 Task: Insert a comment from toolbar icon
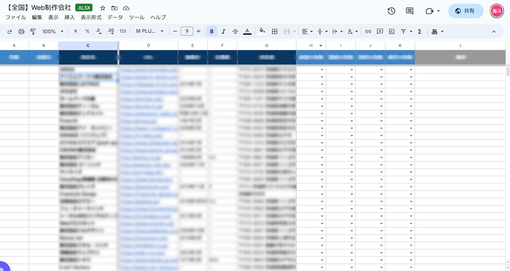[x=380, y=31]
